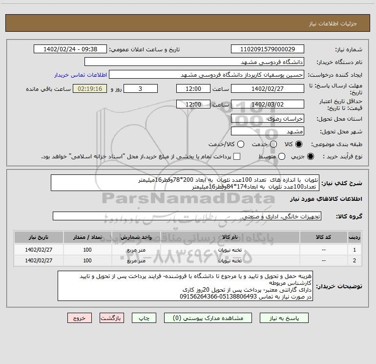Click buyer organization field دانشگاه فردوسی مشهد
Screen dimensions: 376x364
194,62
